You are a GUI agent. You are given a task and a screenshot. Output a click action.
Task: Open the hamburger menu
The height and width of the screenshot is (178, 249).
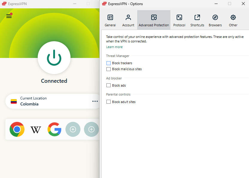coord(9,16)
